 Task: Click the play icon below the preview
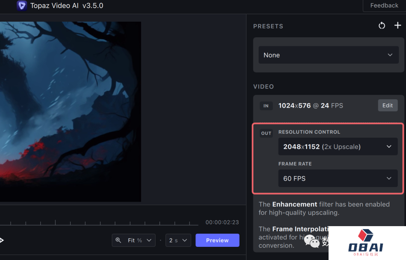2,240
